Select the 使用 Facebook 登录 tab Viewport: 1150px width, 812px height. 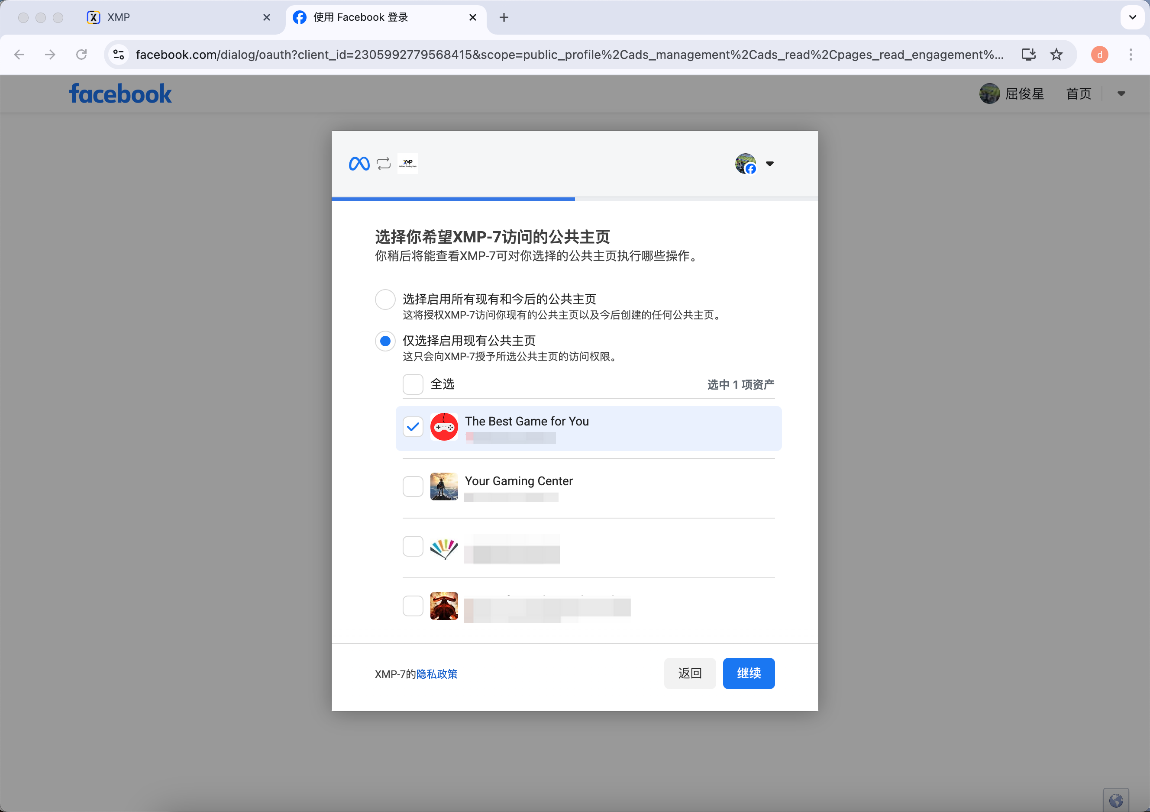click(386, 17)
